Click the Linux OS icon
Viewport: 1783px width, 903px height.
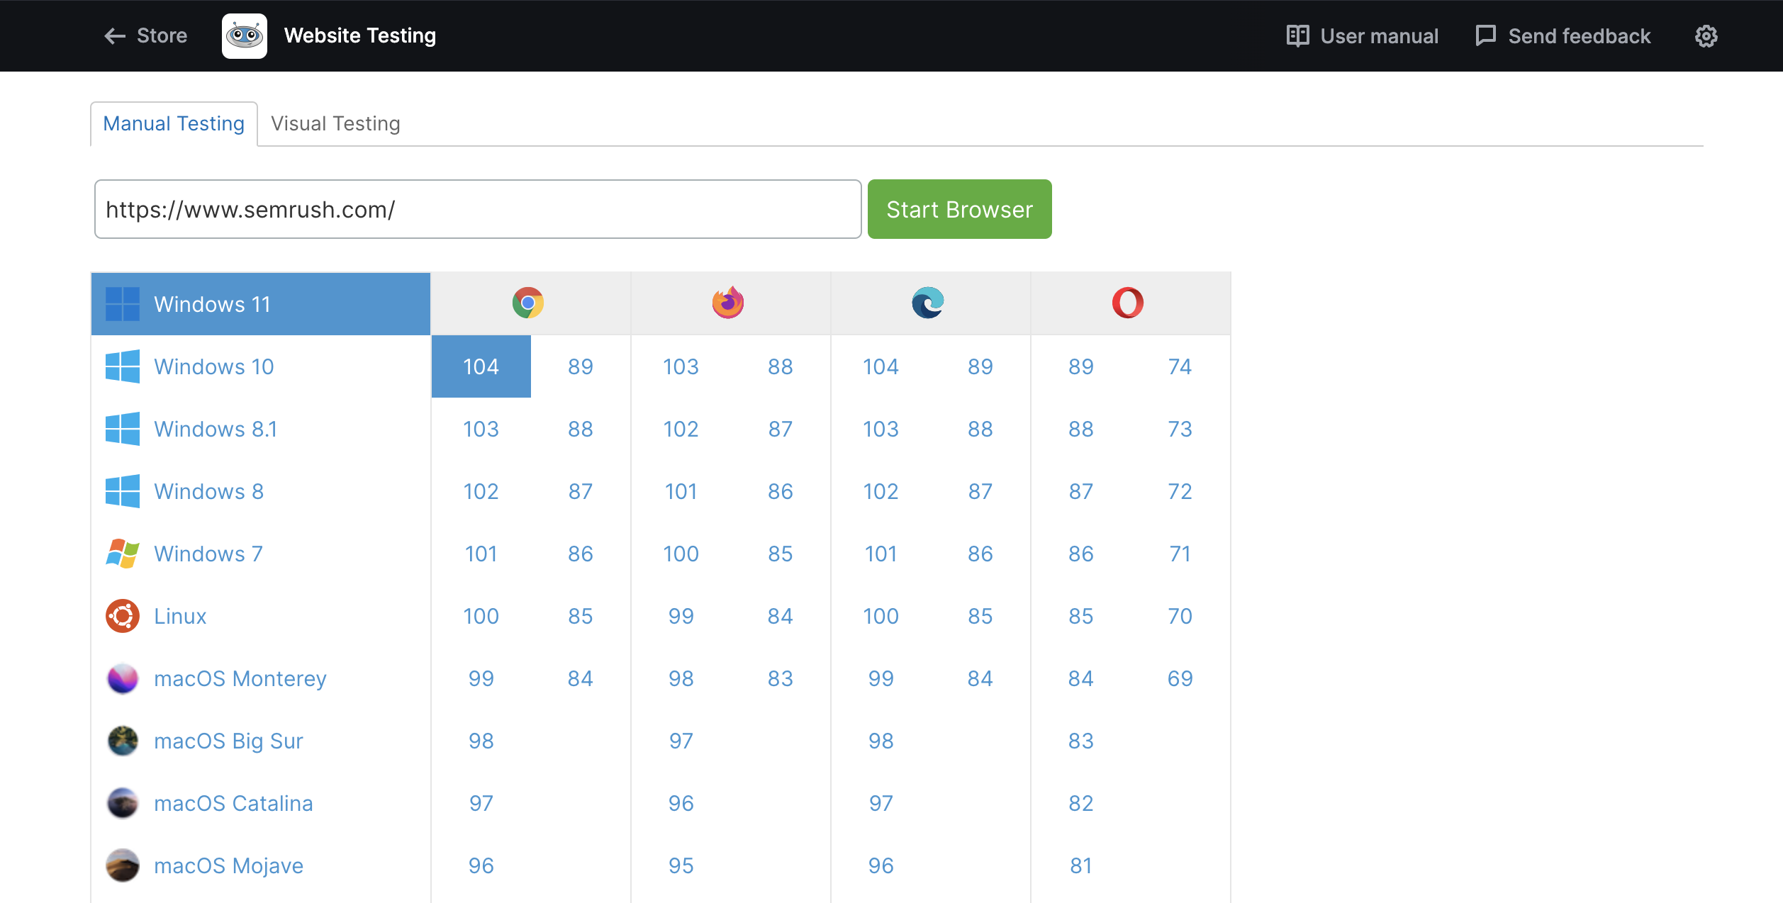click(122, 616)
